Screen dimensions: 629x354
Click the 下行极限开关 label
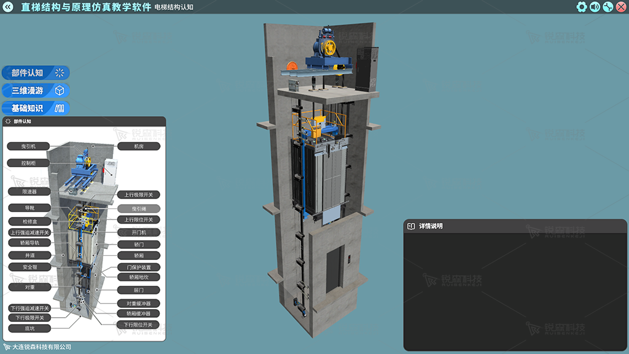pos(29,318)
